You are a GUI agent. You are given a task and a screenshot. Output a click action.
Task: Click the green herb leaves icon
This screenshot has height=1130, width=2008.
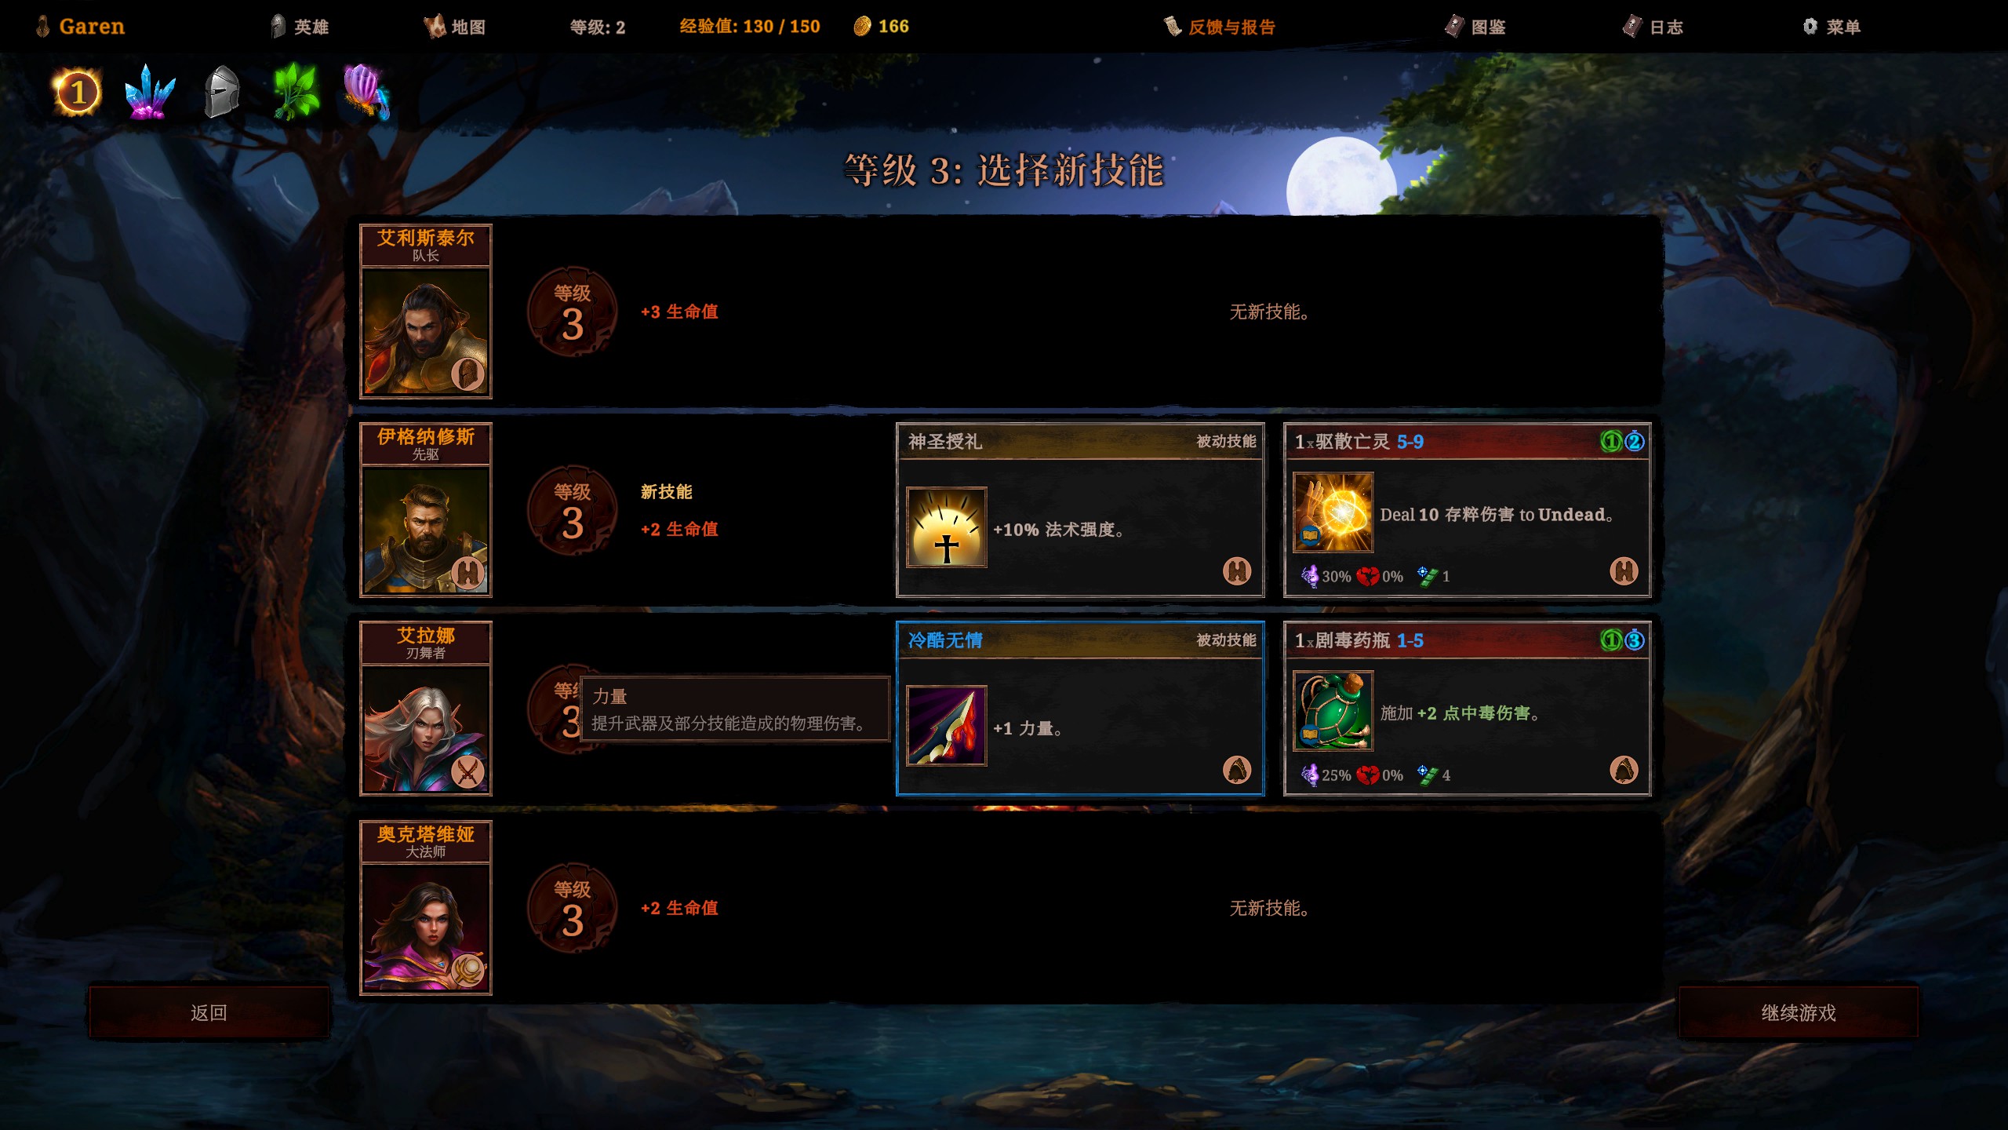(x=295, y=92)
